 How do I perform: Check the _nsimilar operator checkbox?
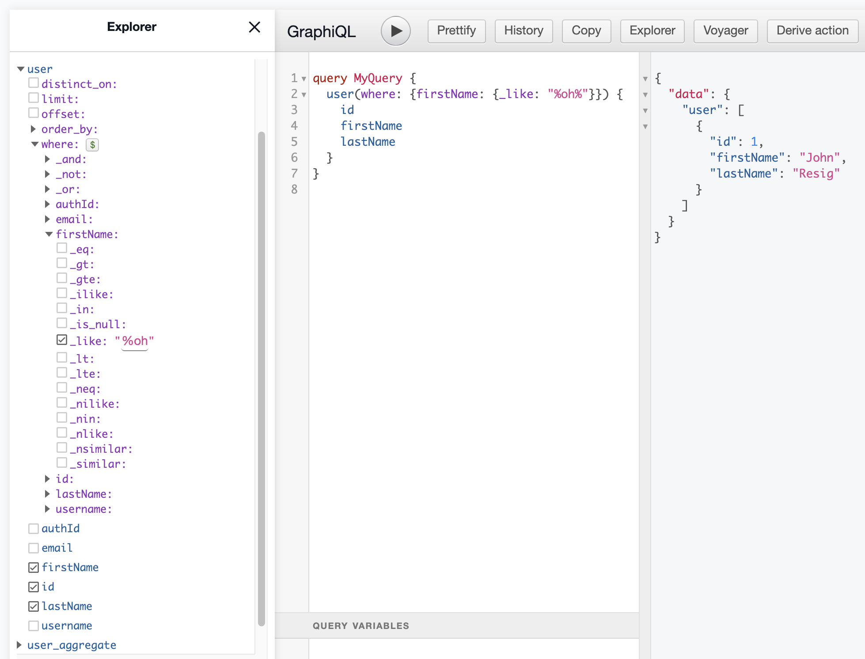pyautogui.click(x=62, y=448)
